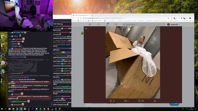Click username FBI_Party_Van in left chat

click(18, 32)
